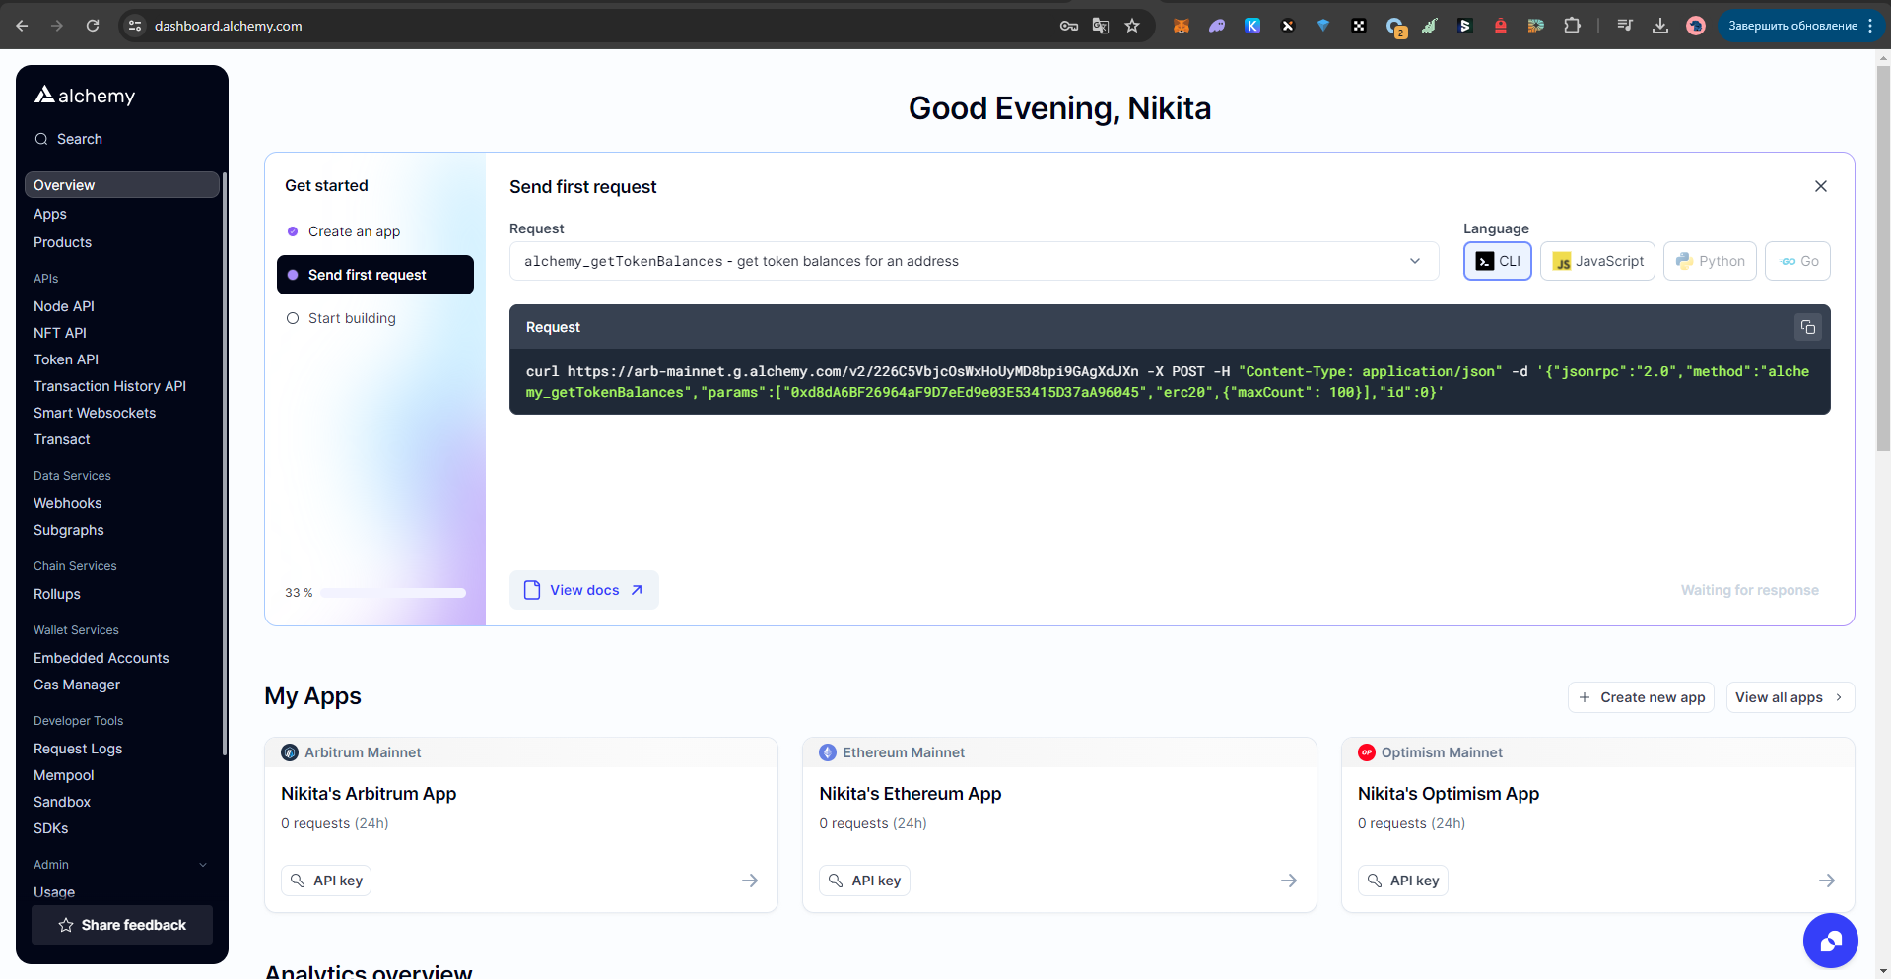
Task: Copy the curl request code
Action: tap(1807, 328)
